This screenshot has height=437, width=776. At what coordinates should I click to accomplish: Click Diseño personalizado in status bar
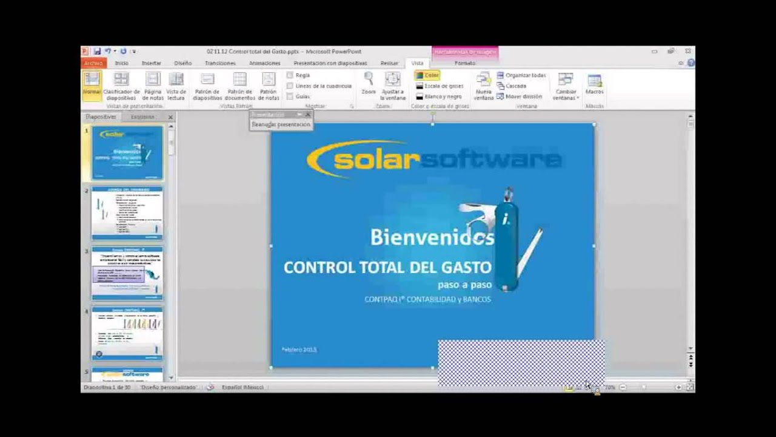pyautogui.click(x=169, y=387)
